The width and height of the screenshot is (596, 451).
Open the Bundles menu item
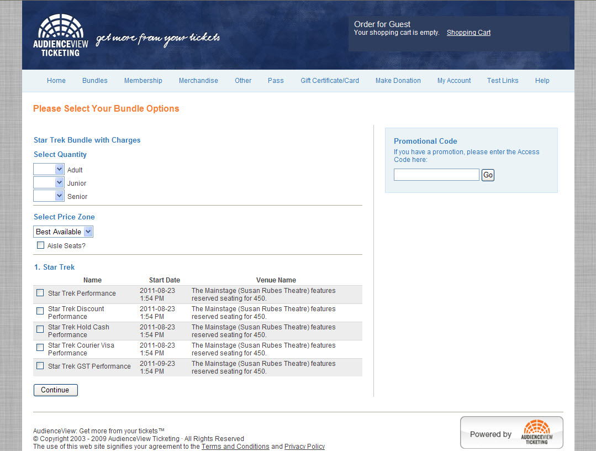(x=95, y=81)
